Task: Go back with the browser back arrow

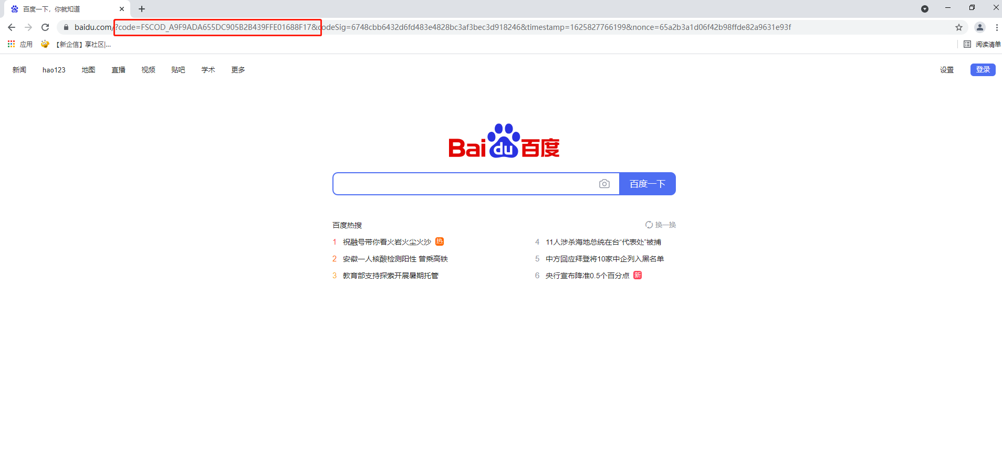Action: 12,27
